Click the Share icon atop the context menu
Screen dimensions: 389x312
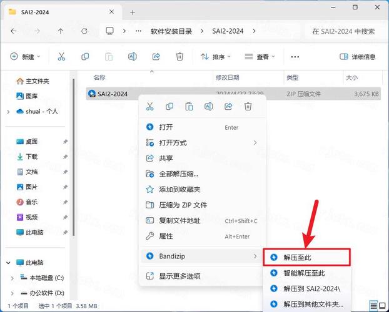tap(228, 107)
